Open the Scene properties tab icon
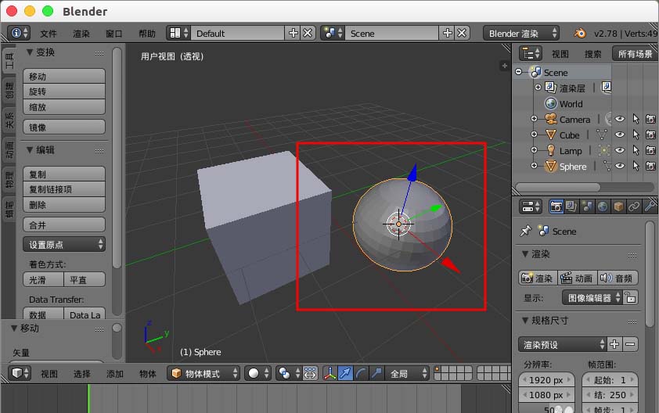Viewport: 659px width, 413px height. point(587,206)
